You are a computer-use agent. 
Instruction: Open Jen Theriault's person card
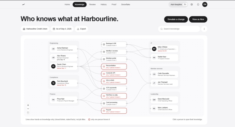(164, 83)
